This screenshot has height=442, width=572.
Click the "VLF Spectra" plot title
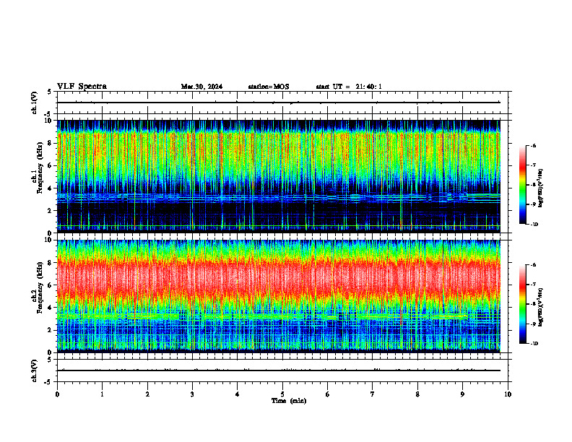point(82,87)
